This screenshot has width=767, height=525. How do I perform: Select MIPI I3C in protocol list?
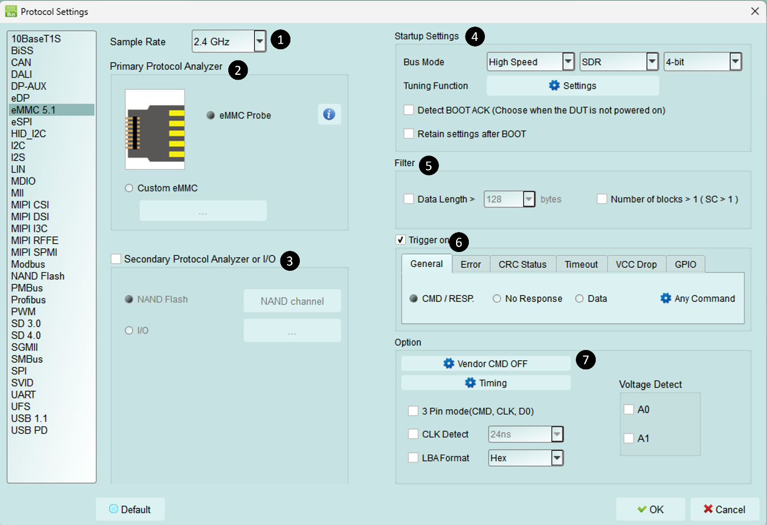click(x=52, y=228)
